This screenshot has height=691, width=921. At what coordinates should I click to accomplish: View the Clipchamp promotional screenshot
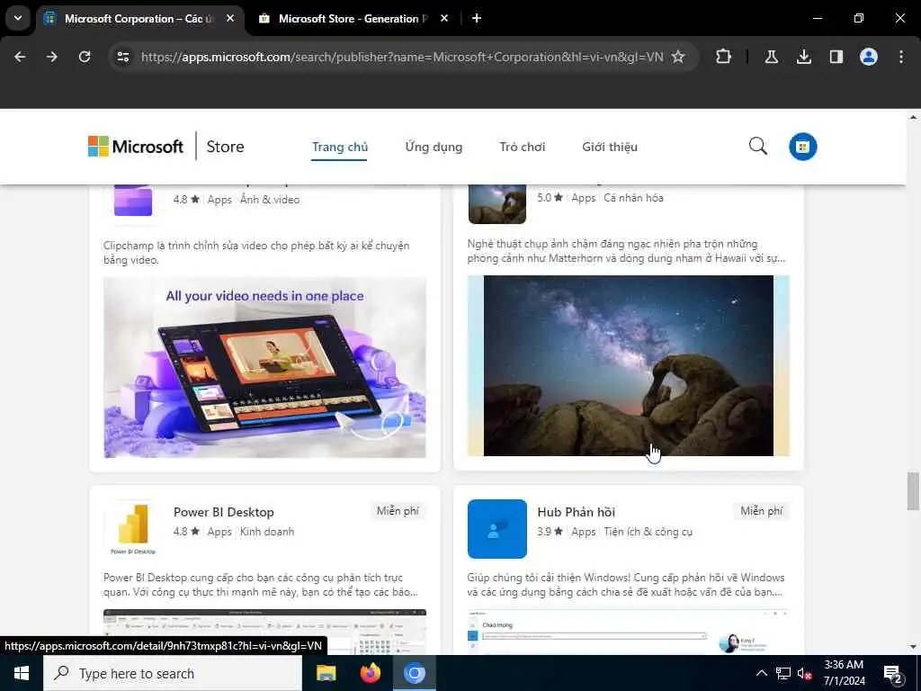click(x=265, y=367)
